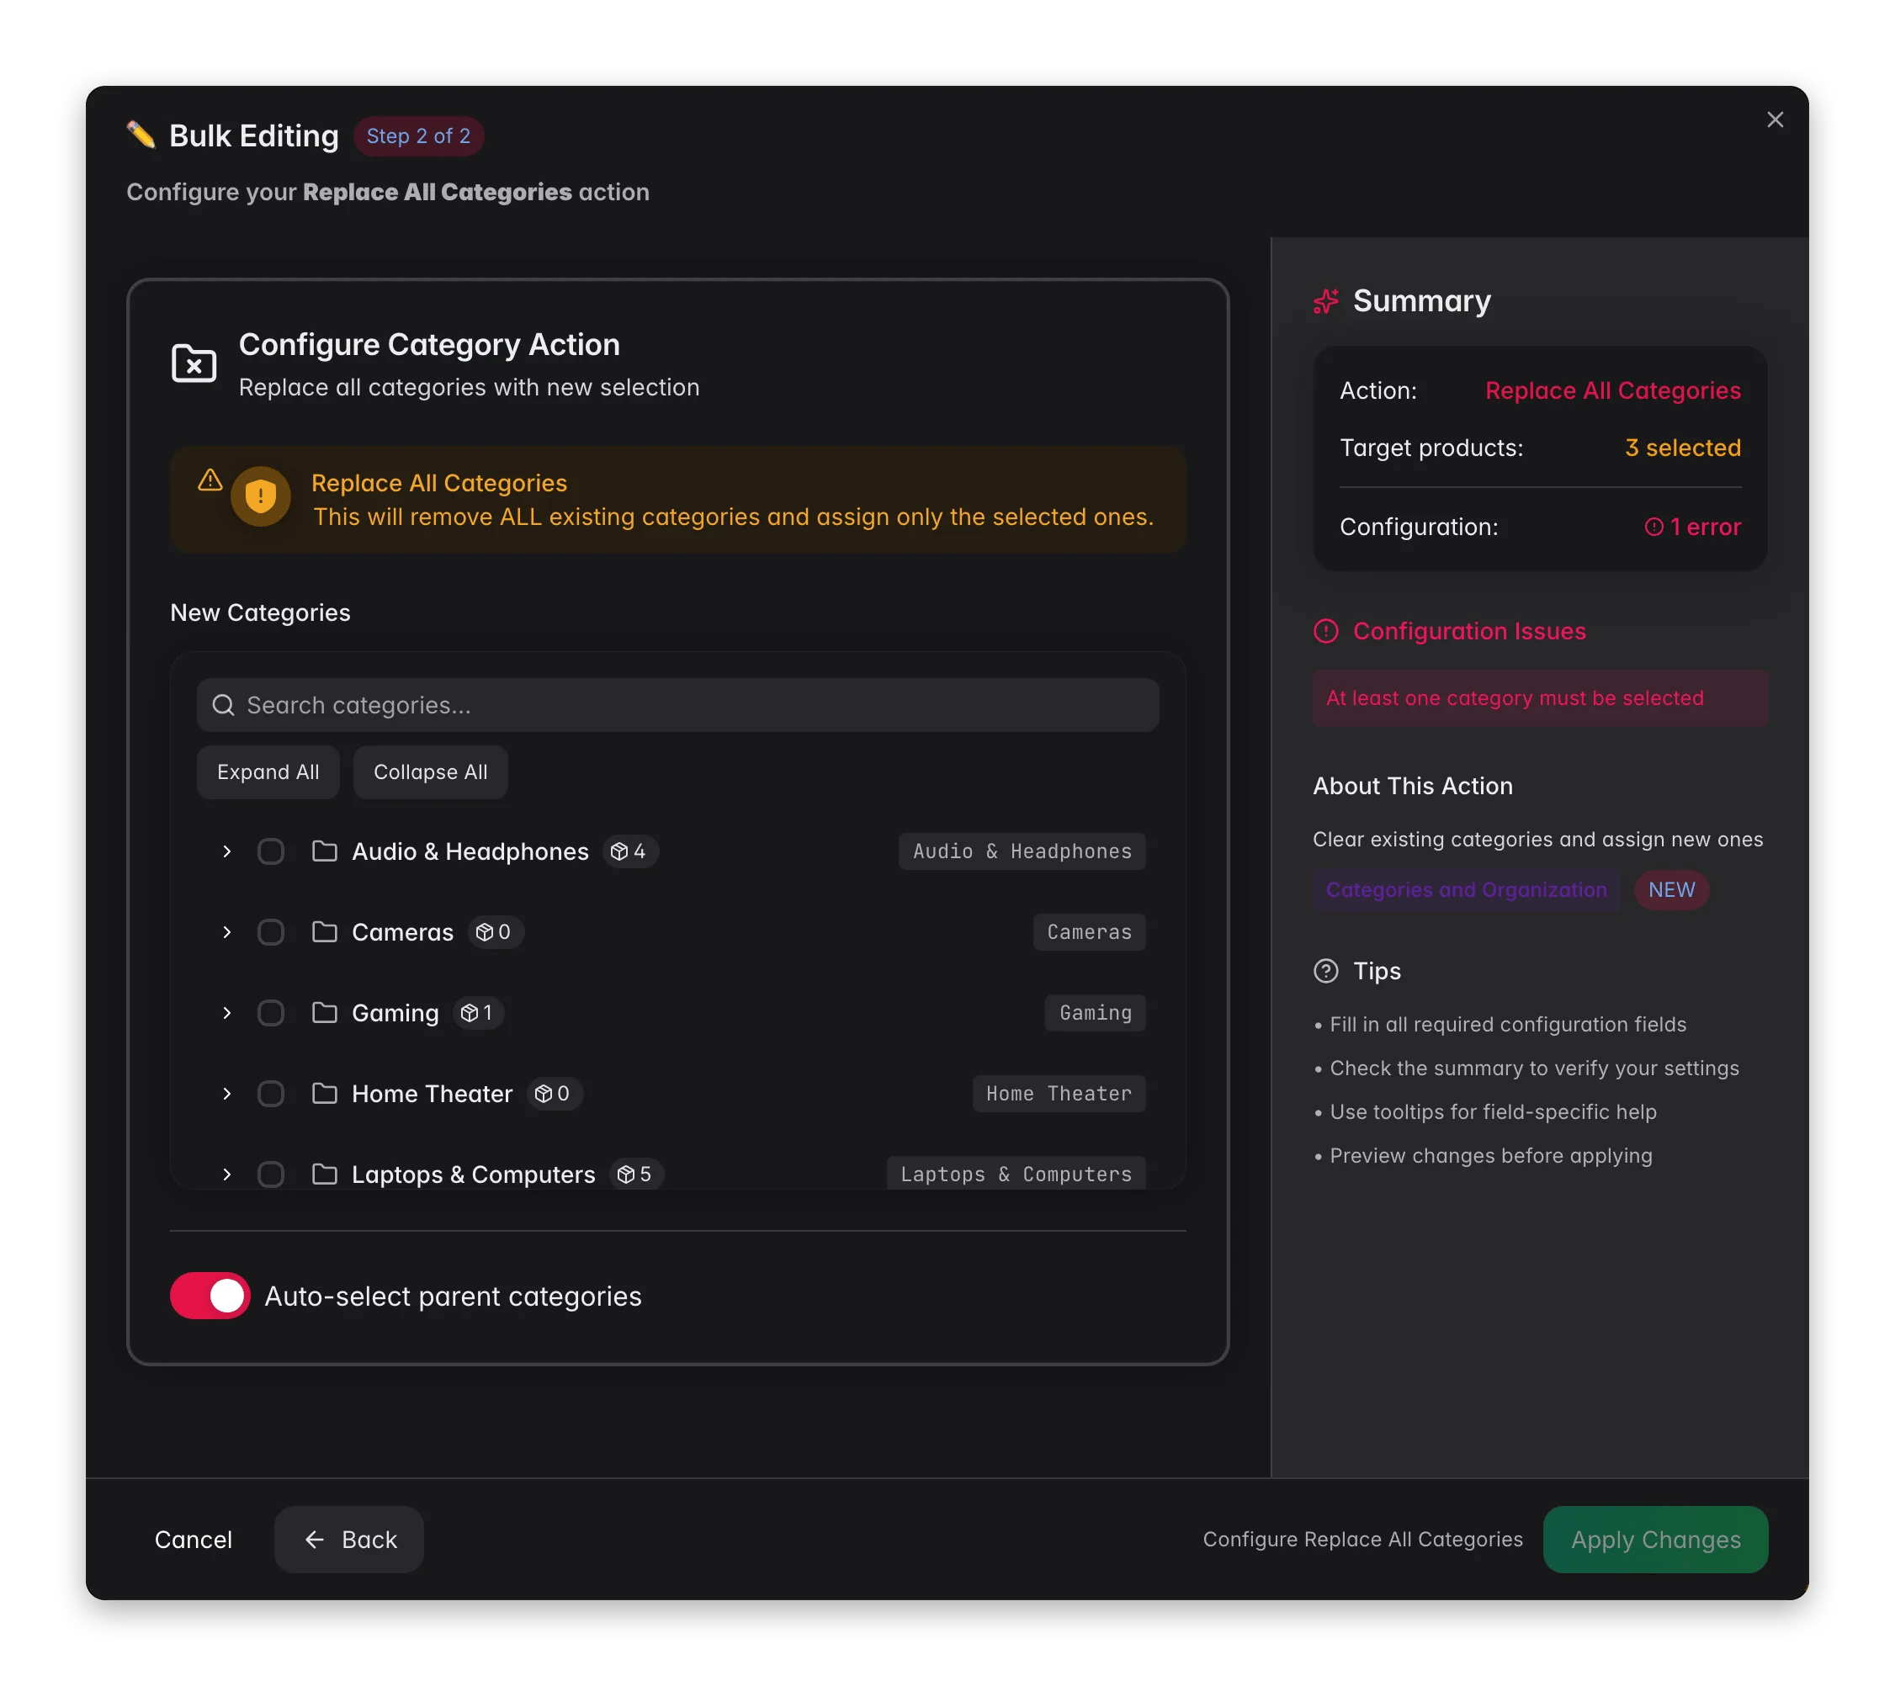1895x1686 pixels.
Task: Click Collapse All button
Action: (x=430, y=772)
